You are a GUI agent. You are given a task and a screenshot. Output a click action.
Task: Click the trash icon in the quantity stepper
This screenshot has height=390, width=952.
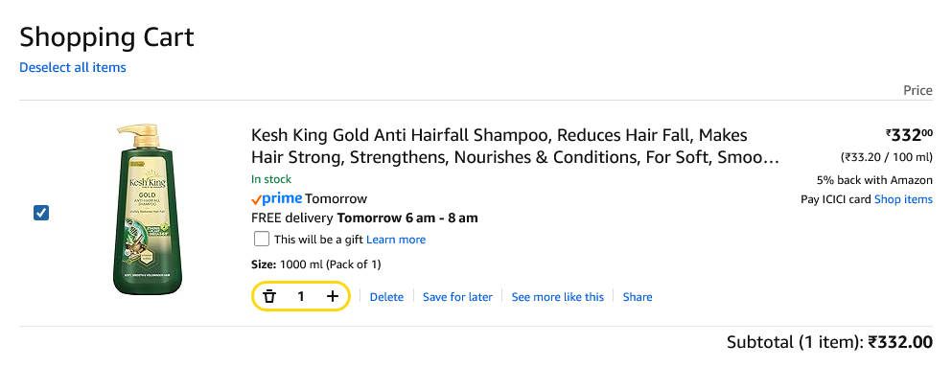pos(269,297)
